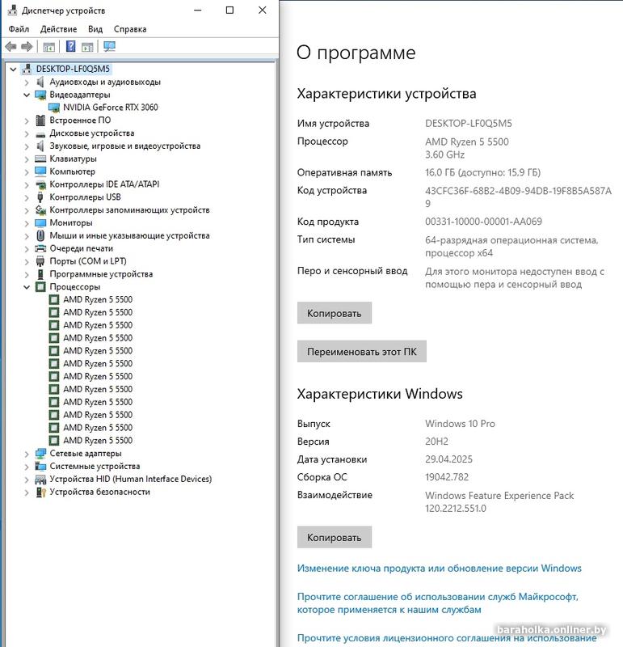
Task: Click the install date 29.04.2025
Action: pyautogui.click(x=448, y=459)
